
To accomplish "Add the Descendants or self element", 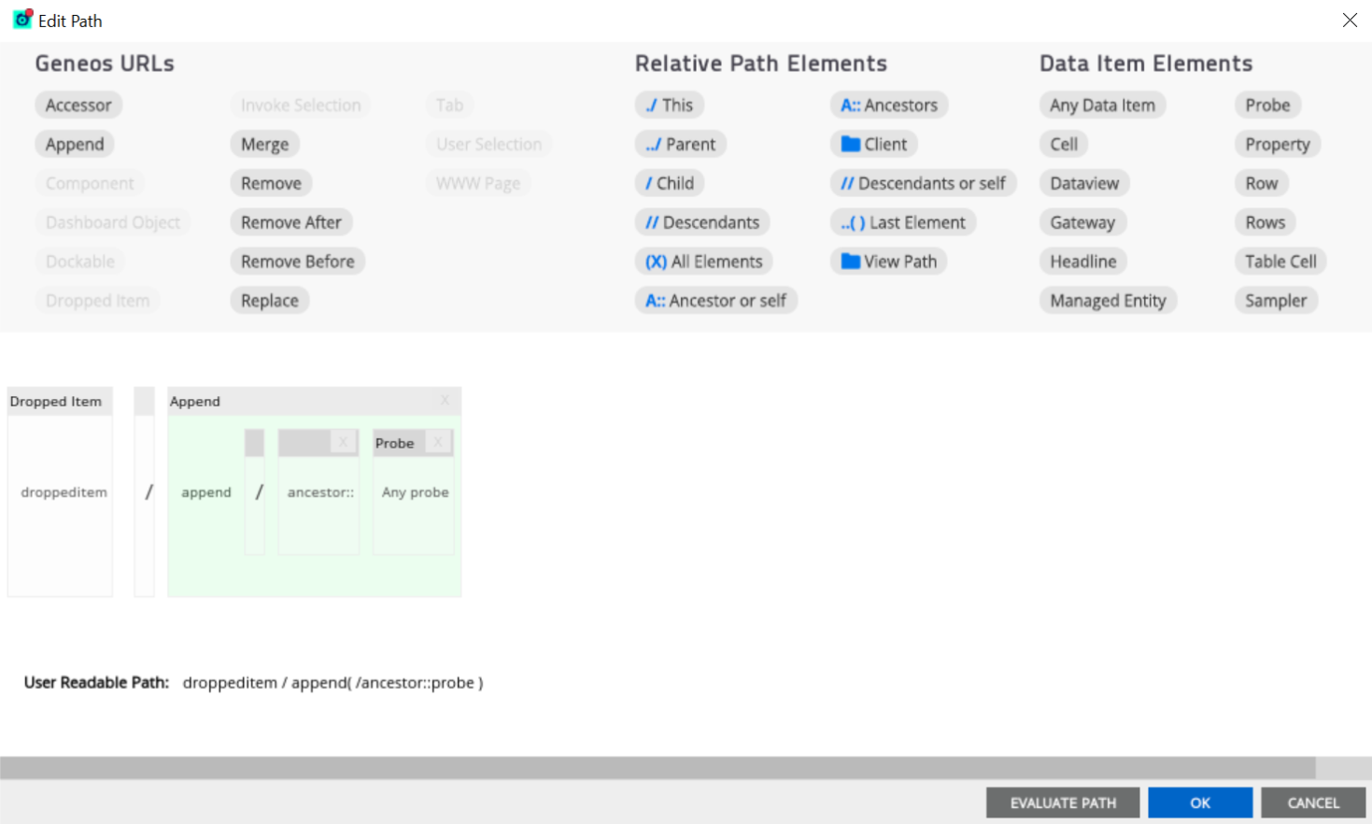I will [x=923, y=184].
